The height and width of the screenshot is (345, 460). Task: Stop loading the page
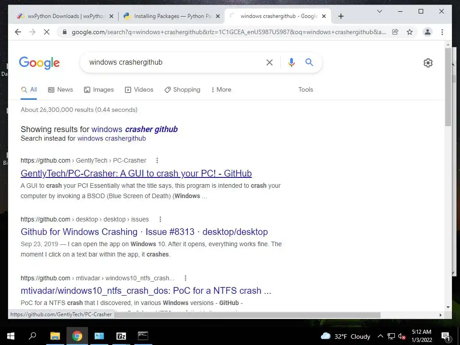coord(47,32)
